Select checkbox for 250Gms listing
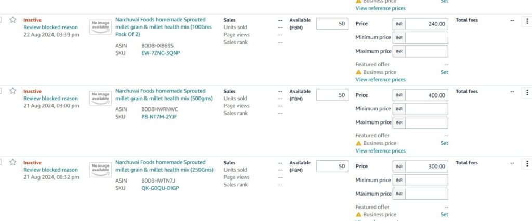Image resolution: width=532 pixels, height=221 pixels. [x=1, y=162]
